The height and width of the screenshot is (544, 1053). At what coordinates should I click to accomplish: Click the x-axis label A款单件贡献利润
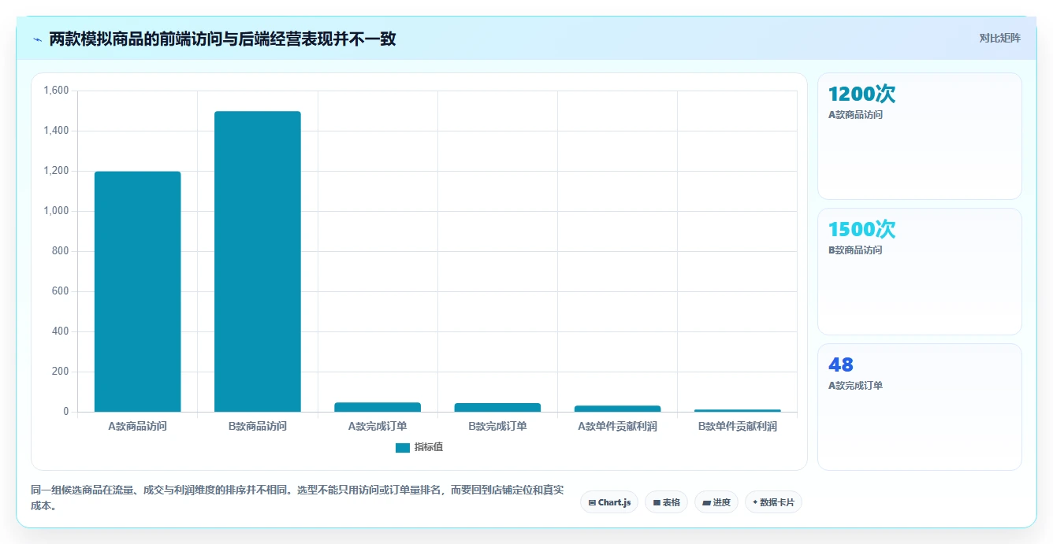pos(617,427)
